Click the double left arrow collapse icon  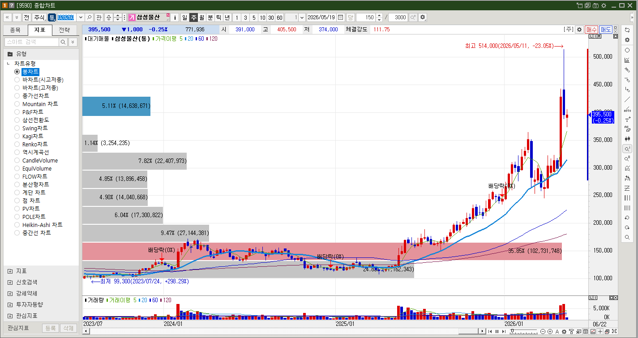click(8, 17)
